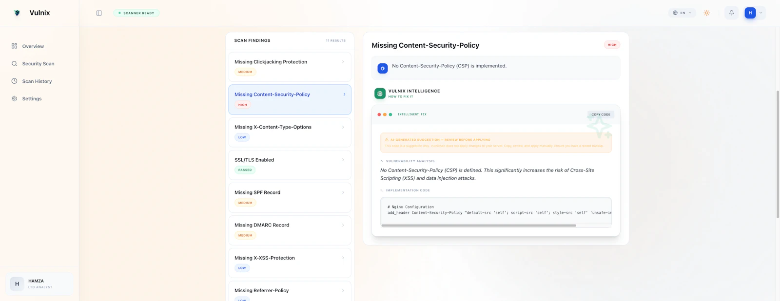Expand Missing SPF Record chevron
Screen dimensions: 780x301
point(343,192)
